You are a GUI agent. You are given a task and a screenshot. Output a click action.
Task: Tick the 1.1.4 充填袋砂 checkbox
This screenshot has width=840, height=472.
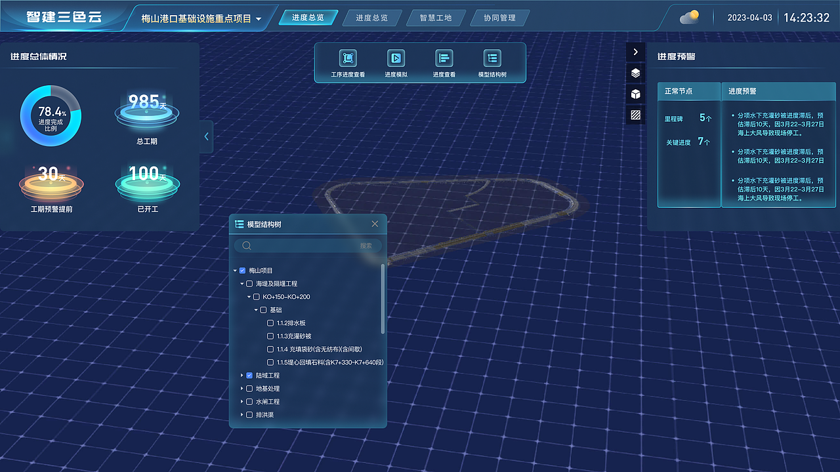(270, 349)
